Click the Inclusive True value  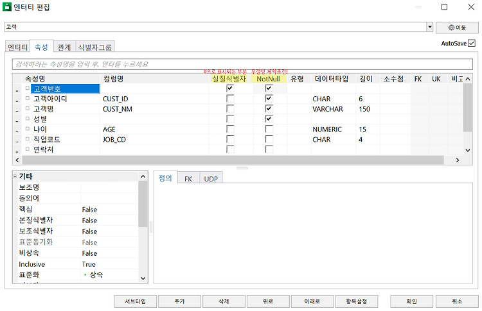click(x=109, y=264)
